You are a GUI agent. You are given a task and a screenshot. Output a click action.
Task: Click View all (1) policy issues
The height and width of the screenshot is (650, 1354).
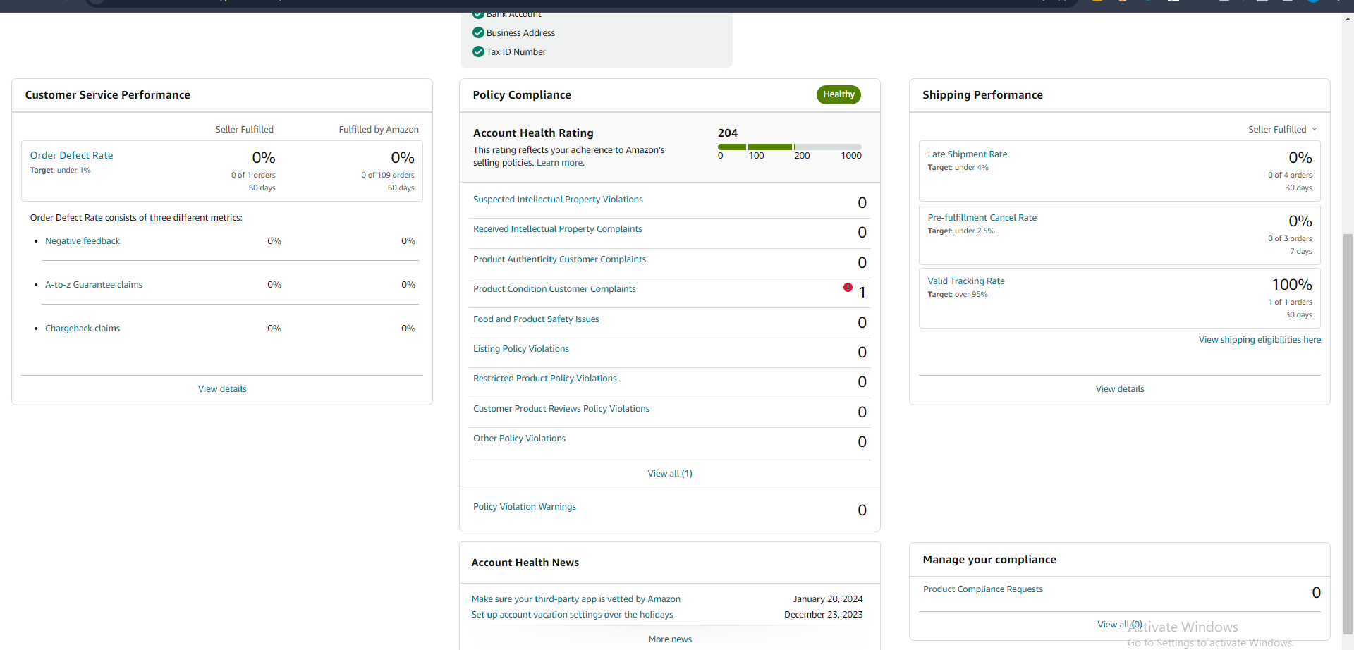670,474
